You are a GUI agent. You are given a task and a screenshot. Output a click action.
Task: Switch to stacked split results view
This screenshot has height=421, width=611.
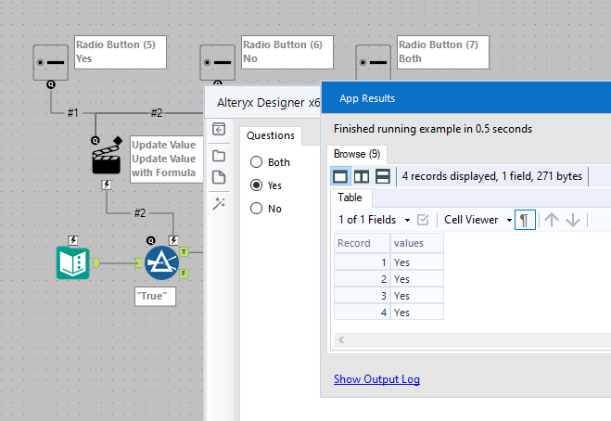[x=383, y=176]
